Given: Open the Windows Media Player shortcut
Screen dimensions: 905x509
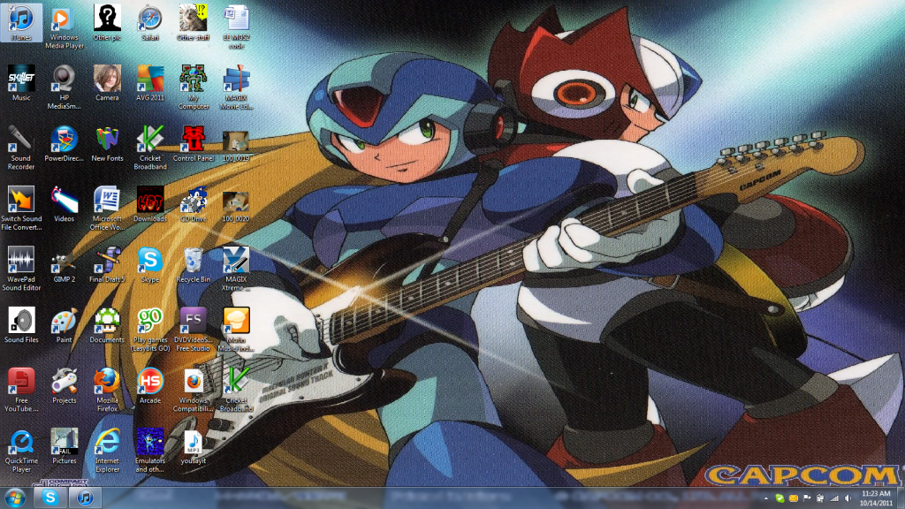Looking at the screenshot, I should tap(64, 19).
